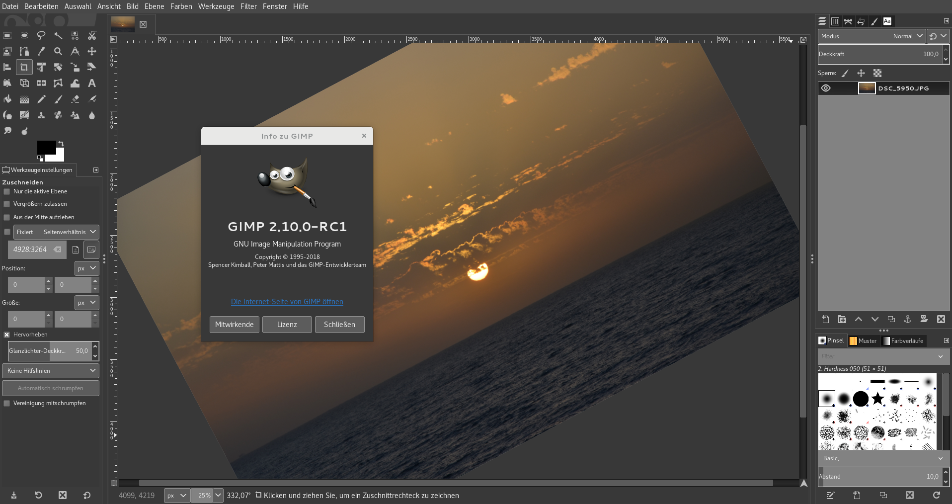Open the Ebene menu
Screen dimensions: 952x504
(x=154, y=6)
